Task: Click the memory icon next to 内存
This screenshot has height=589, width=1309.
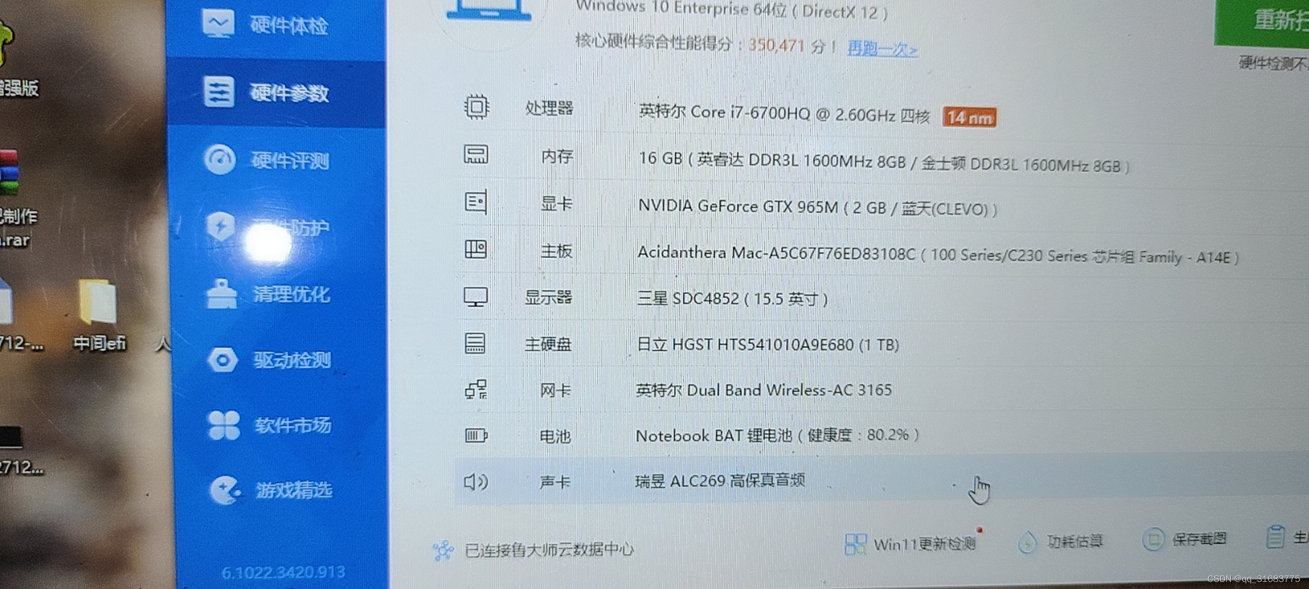Action: tap(476, 155)
